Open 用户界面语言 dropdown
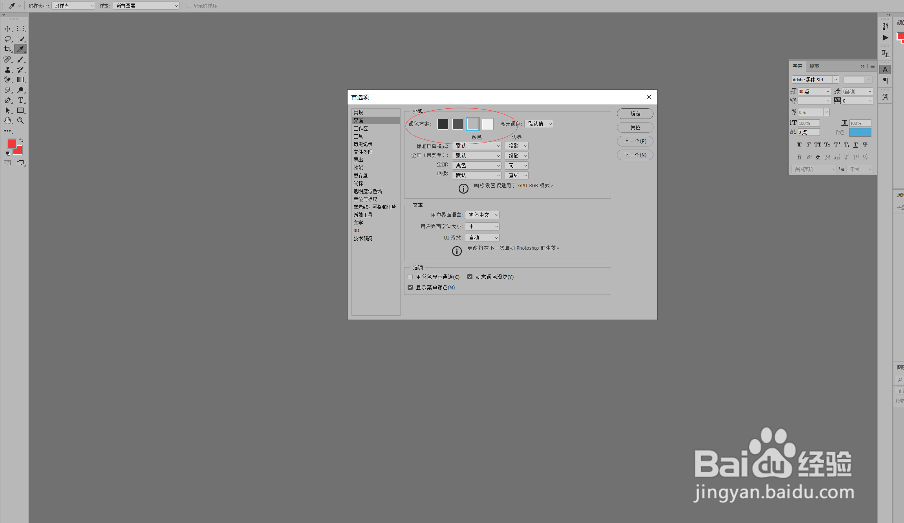This screenshot has height=523, width=904. [482, 215]
